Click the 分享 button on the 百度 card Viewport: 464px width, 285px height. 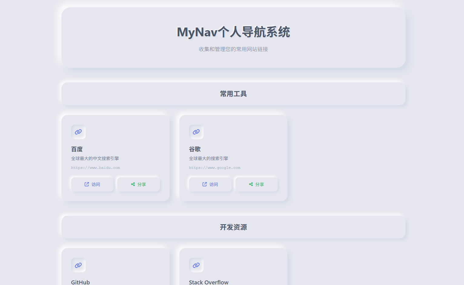coord(138,184)
